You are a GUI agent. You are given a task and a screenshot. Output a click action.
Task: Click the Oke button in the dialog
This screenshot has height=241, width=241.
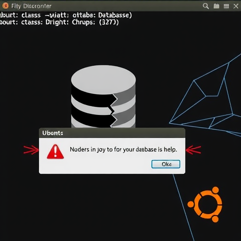166,164
